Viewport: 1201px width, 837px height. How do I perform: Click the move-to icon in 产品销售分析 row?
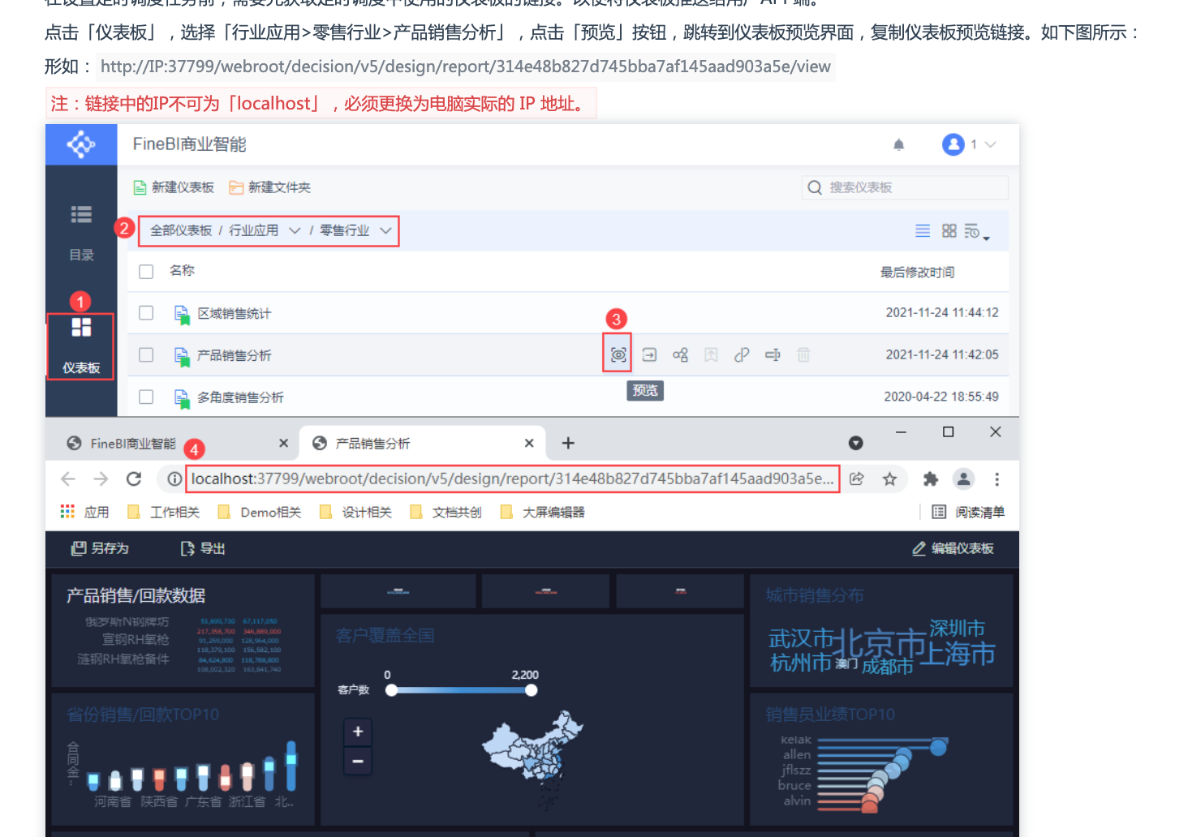pos(649,354)
